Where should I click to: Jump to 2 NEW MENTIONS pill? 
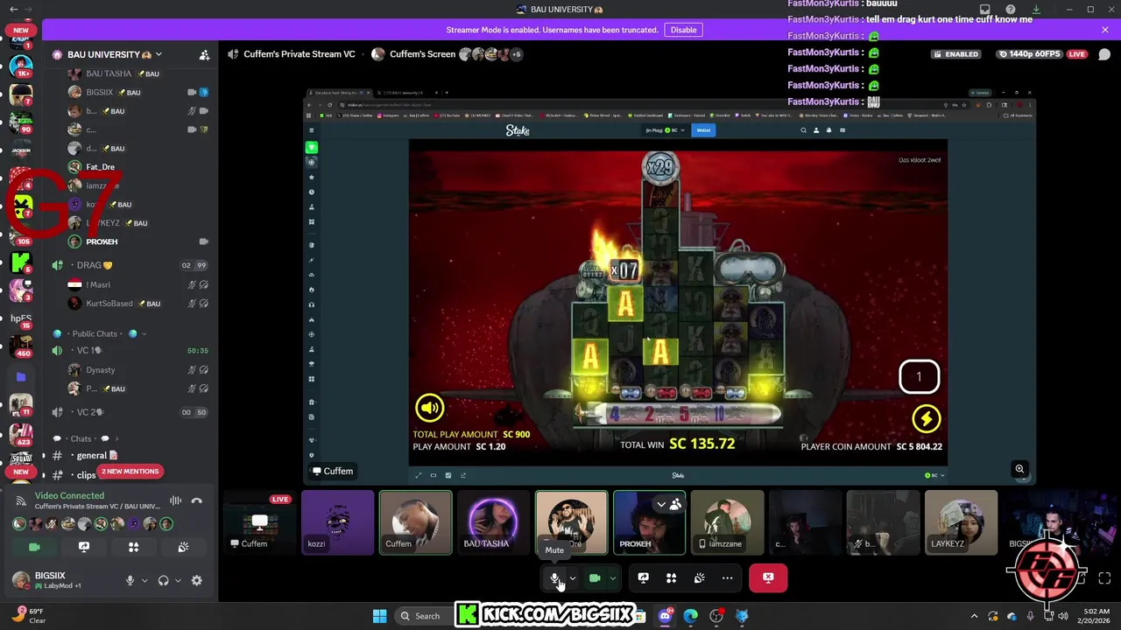point(130,472)
